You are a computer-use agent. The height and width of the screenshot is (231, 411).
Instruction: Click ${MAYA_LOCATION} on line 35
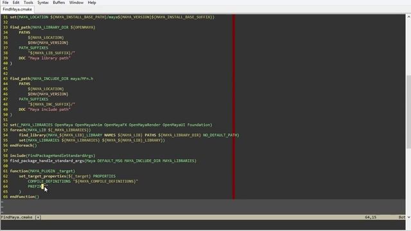point(46,38)
